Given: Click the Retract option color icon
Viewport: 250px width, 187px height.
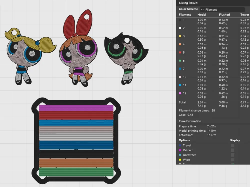Looking at the screenshot, I should click(180, 150).
